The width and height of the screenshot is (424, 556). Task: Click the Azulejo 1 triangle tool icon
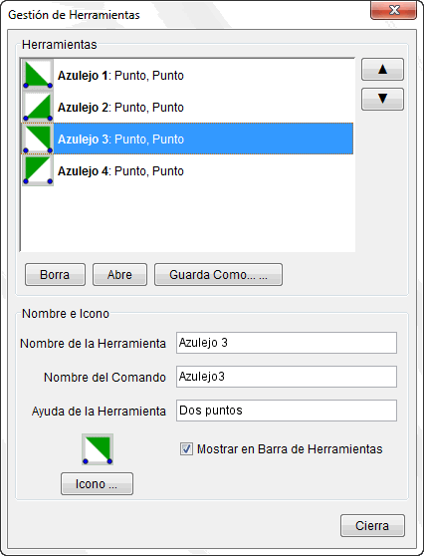pyautogui.click(x=38, y=74)
